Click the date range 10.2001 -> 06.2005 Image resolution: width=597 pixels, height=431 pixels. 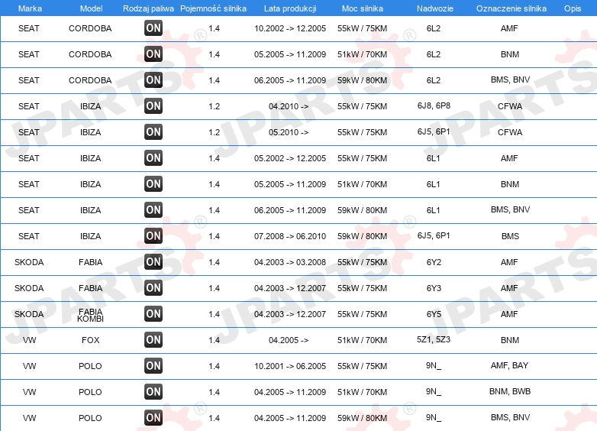tap(290, 366)
